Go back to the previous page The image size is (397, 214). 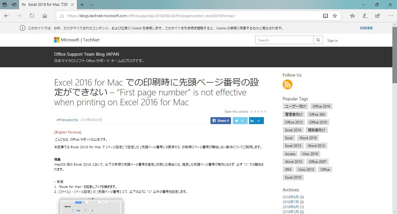[6, 16]
